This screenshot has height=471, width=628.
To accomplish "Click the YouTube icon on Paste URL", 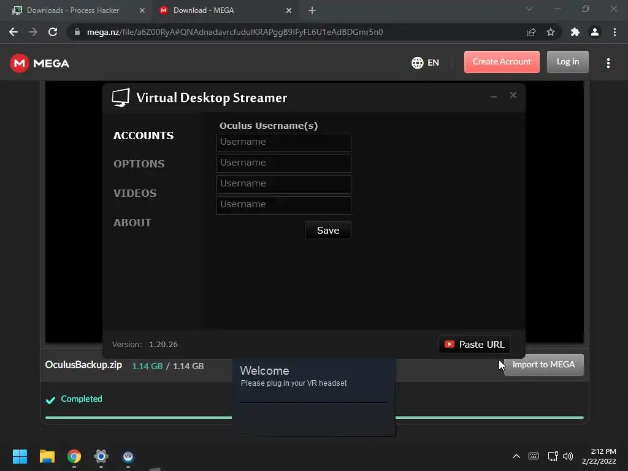I will 450,344.
